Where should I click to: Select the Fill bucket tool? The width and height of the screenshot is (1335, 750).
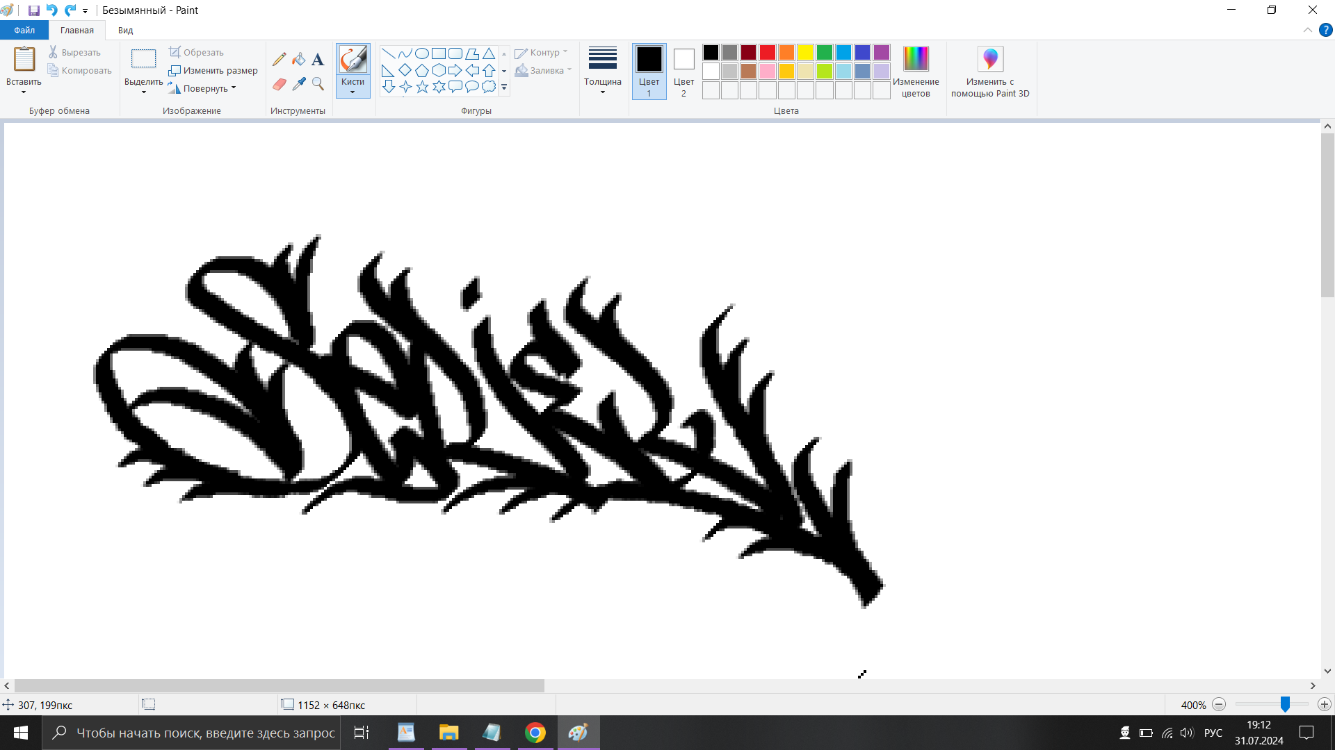click(298, 60)
